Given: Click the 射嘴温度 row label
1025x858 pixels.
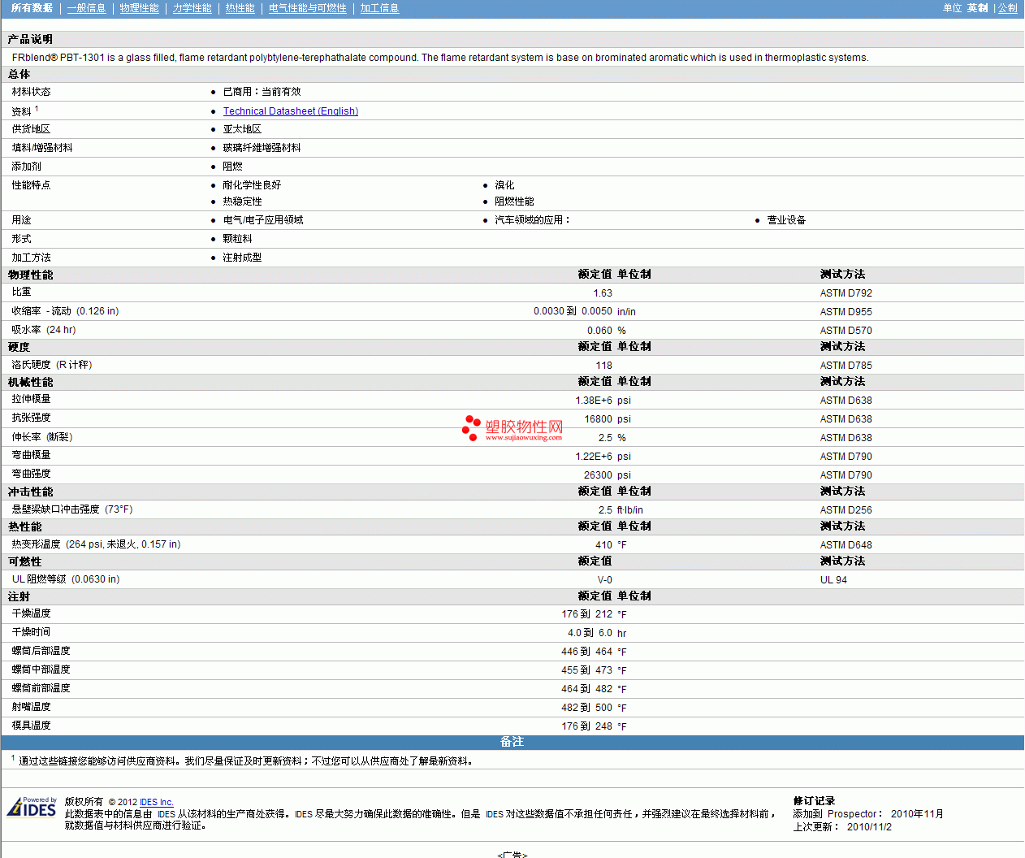Looking at the screenshot, I should [32, 707].
